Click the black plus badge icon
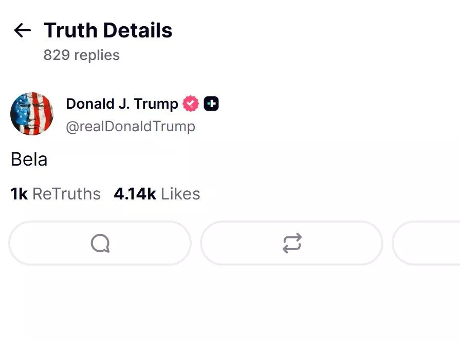 211,104
